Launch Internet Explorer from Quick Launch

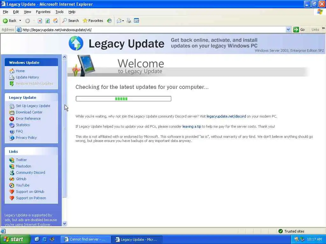[x=44, y=239]
